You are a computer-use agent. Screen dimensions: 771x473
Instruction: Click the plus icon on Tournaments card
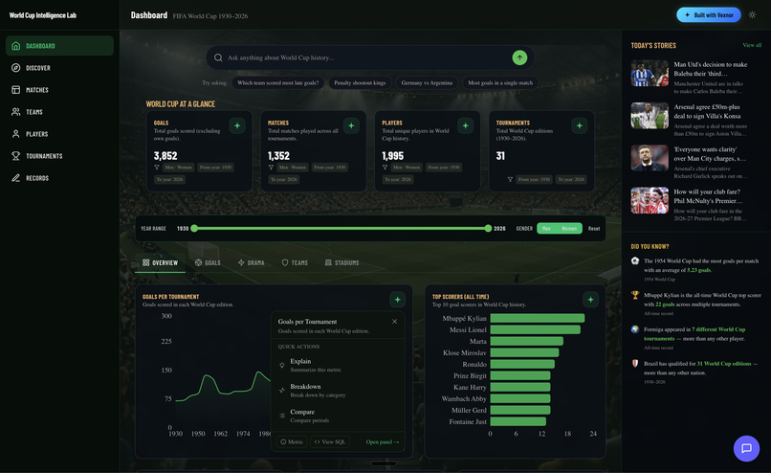point(580,126)
